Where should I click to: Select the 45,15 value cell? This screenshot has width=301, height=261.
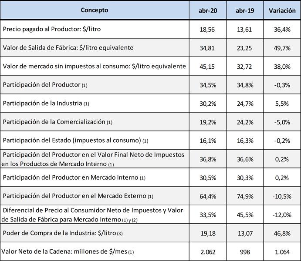[208, 66]
